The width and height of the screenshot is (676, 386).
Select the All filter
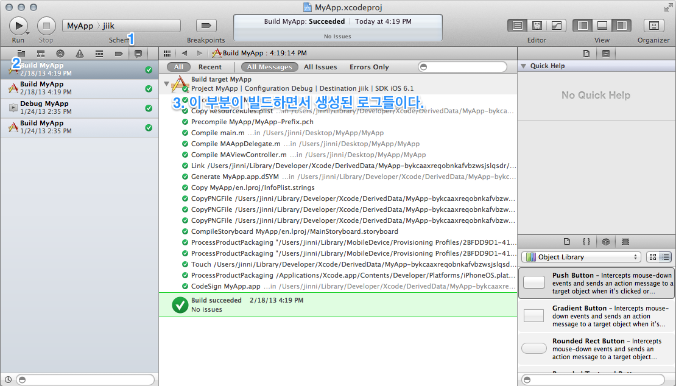pyautogui.click(x=178, y=67)
